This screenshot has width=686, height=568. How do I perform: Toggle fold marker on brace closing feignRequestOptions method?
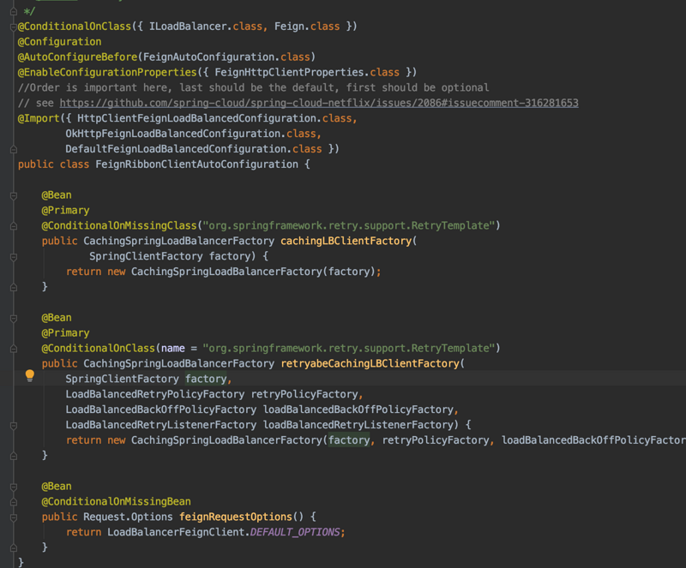point(14,548)
